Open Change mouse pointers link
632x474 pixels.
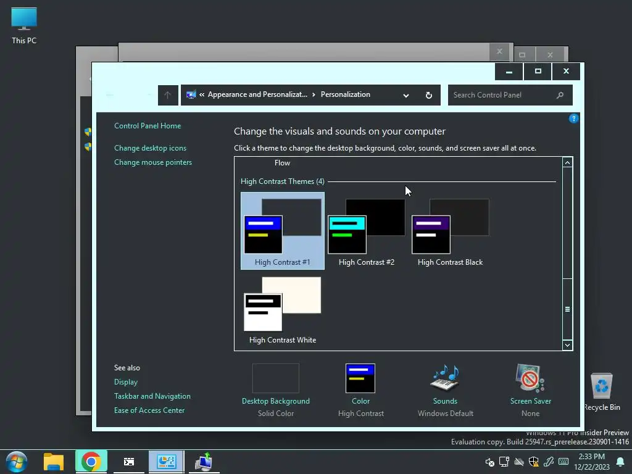[153, 162]
